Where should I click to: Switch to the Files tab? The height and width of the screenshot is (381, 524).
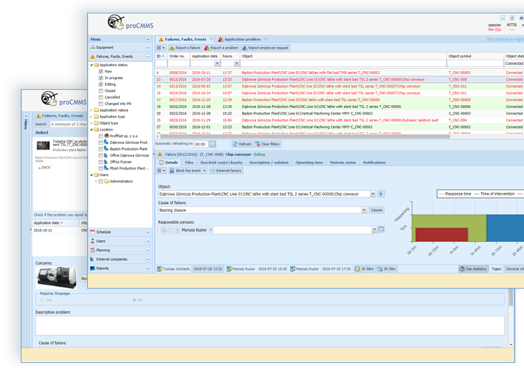click(x=189, y=163)
